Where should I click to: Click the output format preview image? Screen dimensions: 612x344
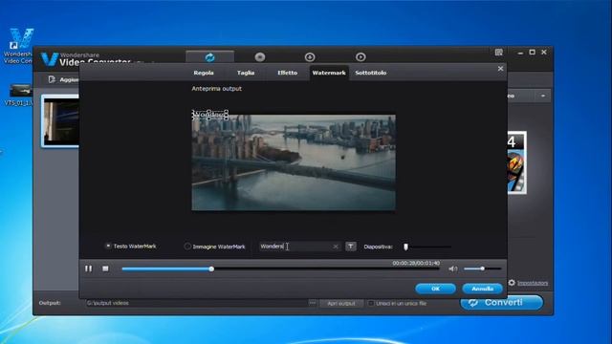click(x=516, y=162)
